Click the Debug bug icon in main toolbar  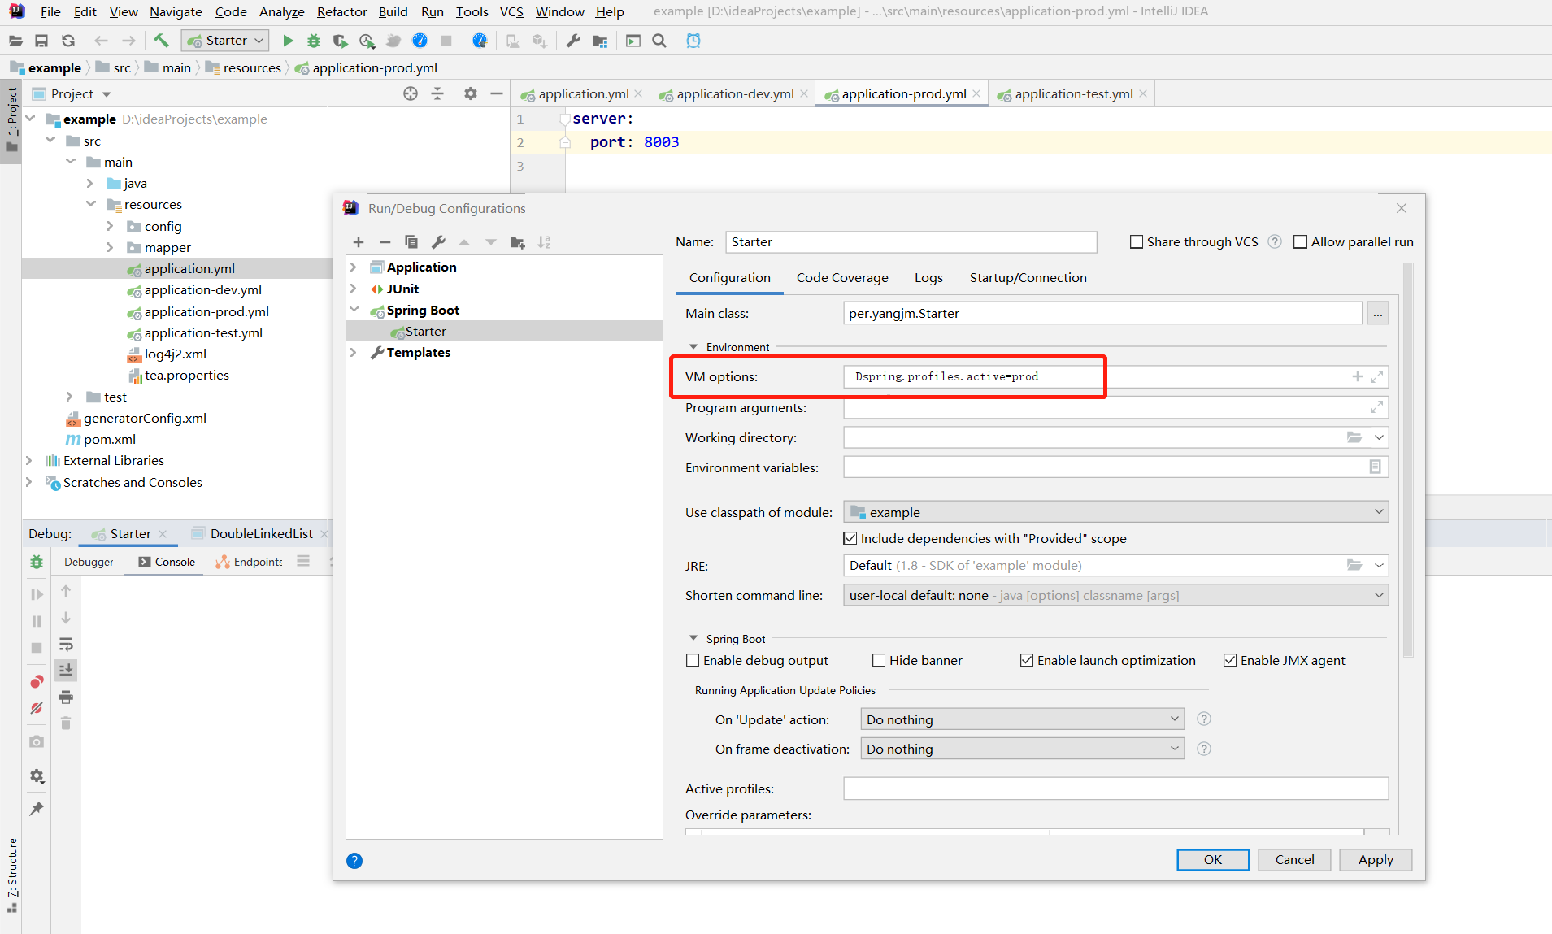[x=314, y=41]
